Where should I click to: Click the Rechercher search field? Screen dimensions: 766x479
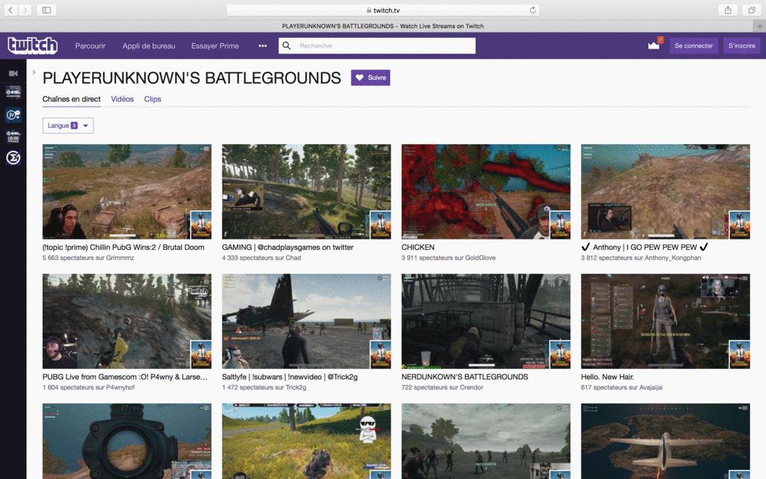click(377, 45)
